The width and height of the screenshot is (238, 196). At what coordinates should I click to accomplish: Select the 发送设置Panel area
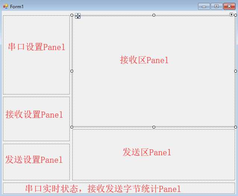click(x=36, y=162)
